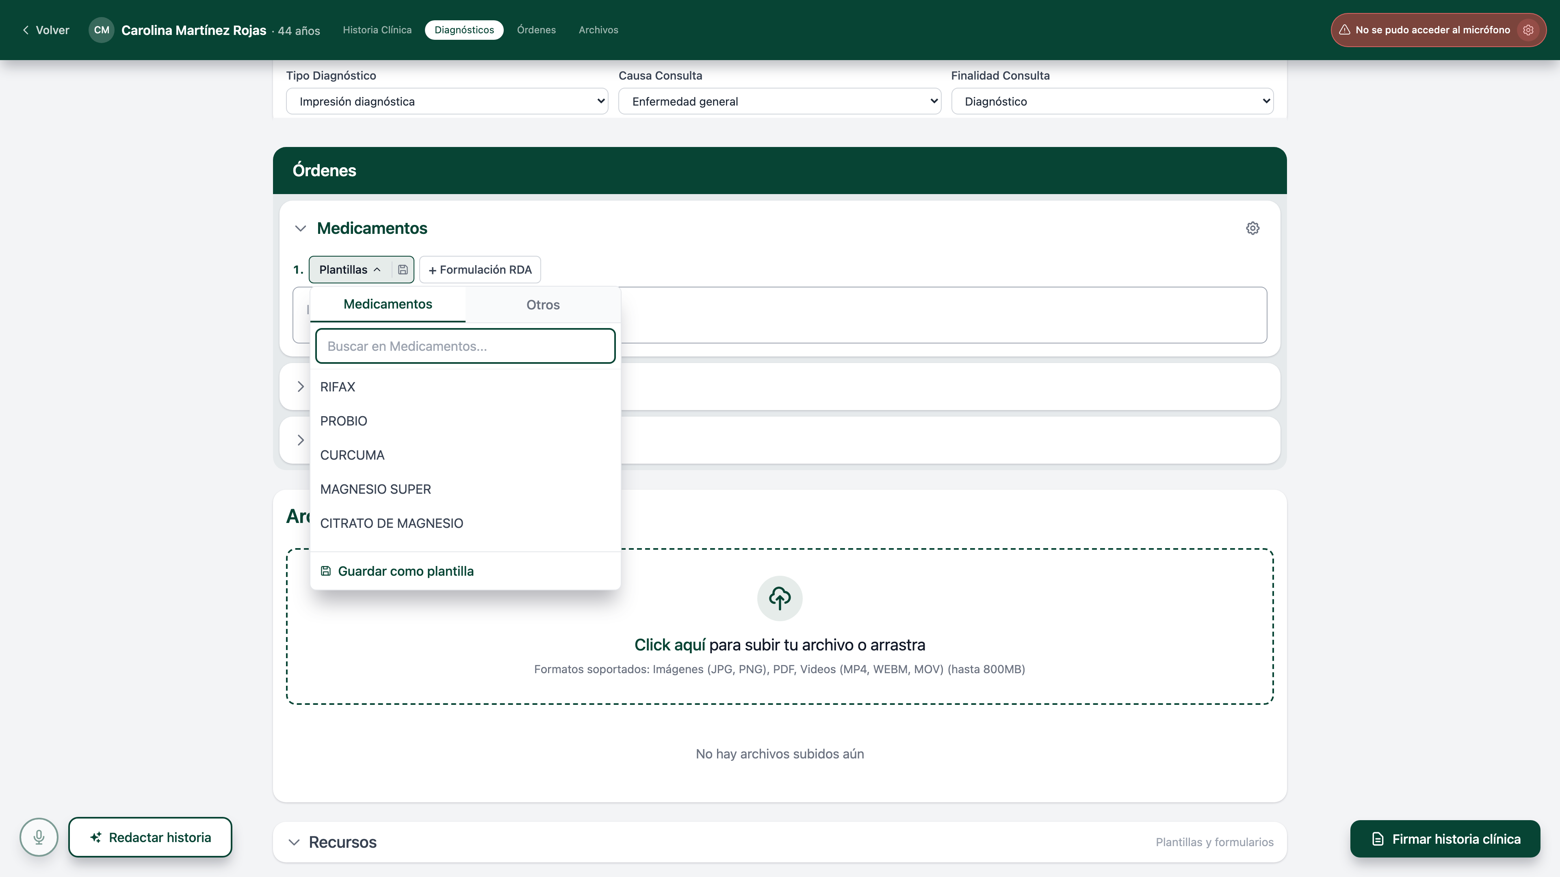Click the warning triangle in microphone alert
Screen dimensions: 1560x877
(1344, 30)
